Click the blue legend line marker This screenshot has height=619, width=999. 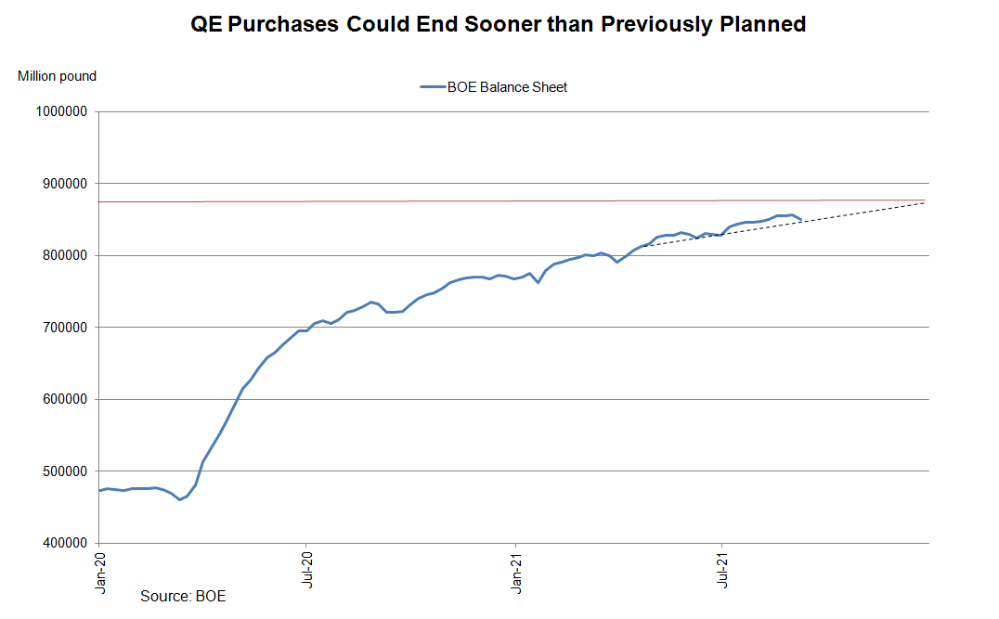(x=433, y=87)
